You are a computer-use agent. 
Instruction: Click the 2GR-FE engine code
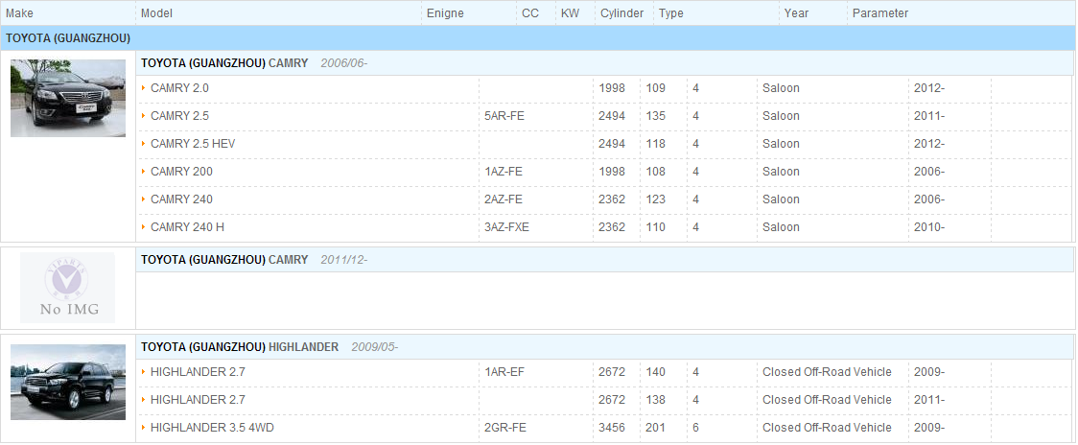click(x=505, y=427)
